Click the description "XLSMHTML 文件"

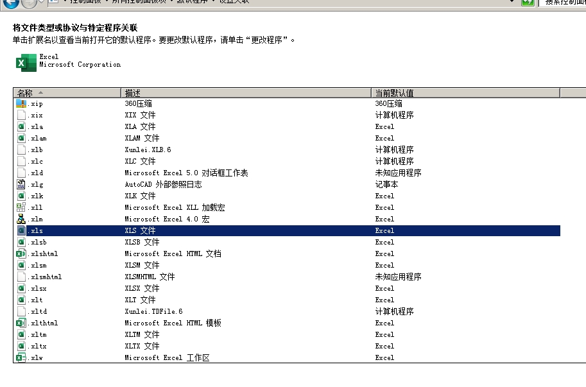150,277
